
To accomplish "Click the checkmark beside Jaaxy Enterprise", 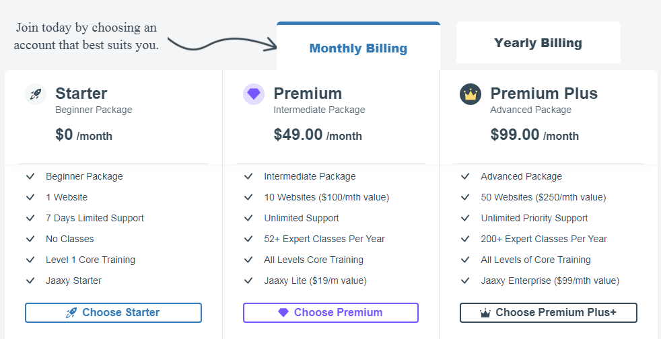I will 465,280.
